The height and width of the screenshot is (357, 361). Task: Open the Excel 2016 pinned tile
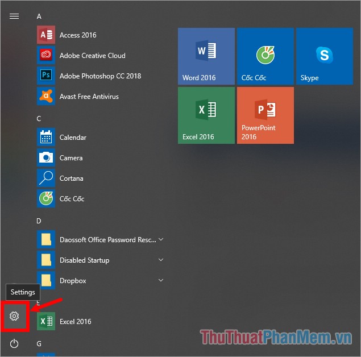click(206, 115)
